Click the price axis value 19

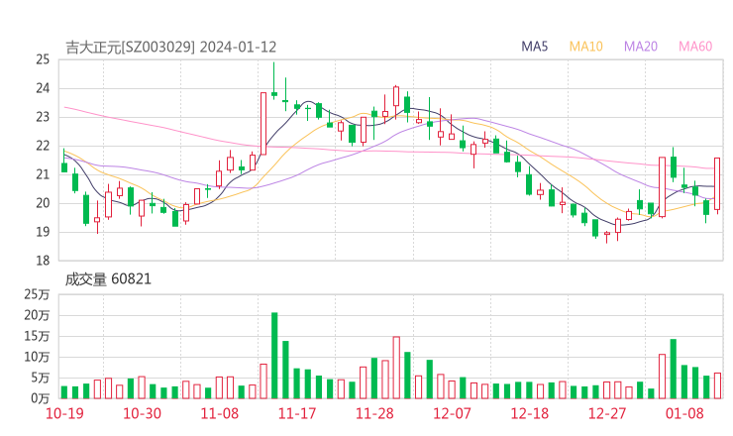(x=43, y=232)
